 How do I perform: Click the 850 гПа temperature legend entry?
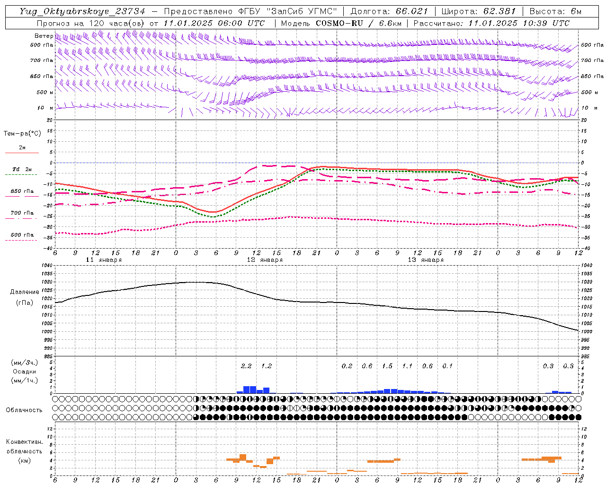point(22,191)
